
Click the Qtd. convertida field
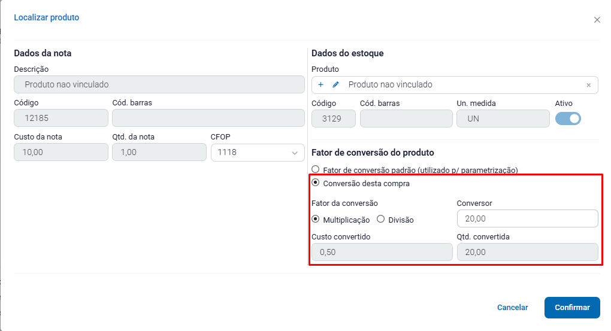[527, 252]
